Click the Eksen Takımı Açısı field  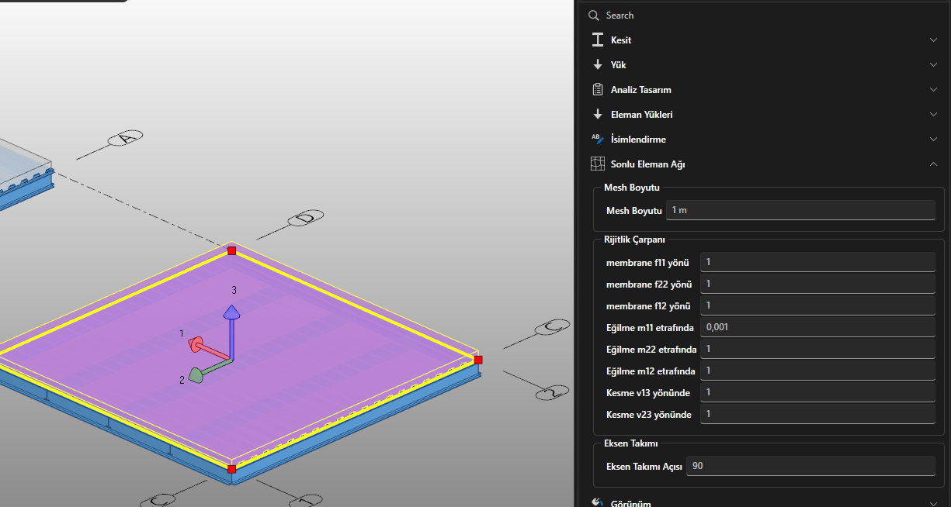click(x=810, y=466)
